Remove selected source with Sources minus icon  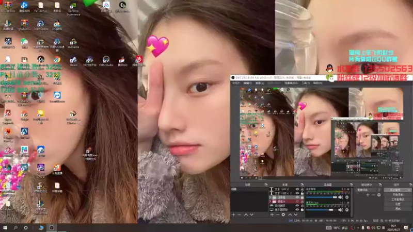point(278,214)
